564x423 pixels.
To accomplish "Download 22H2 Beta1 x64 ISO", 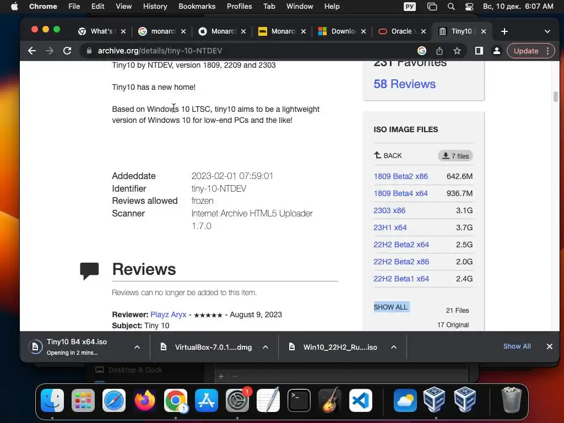I will click(401, 279).
